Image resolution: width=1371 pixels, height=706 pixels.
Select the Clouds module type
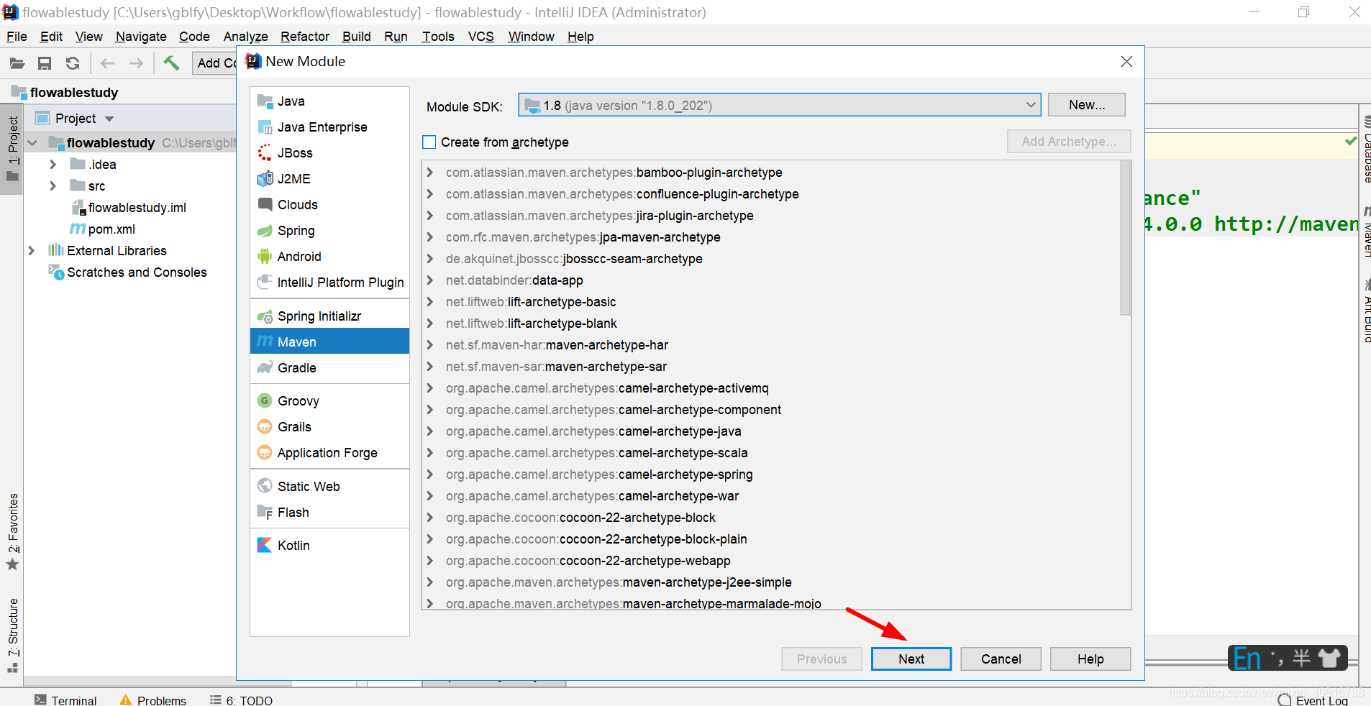pyautogui.click(x=329, y=205)
